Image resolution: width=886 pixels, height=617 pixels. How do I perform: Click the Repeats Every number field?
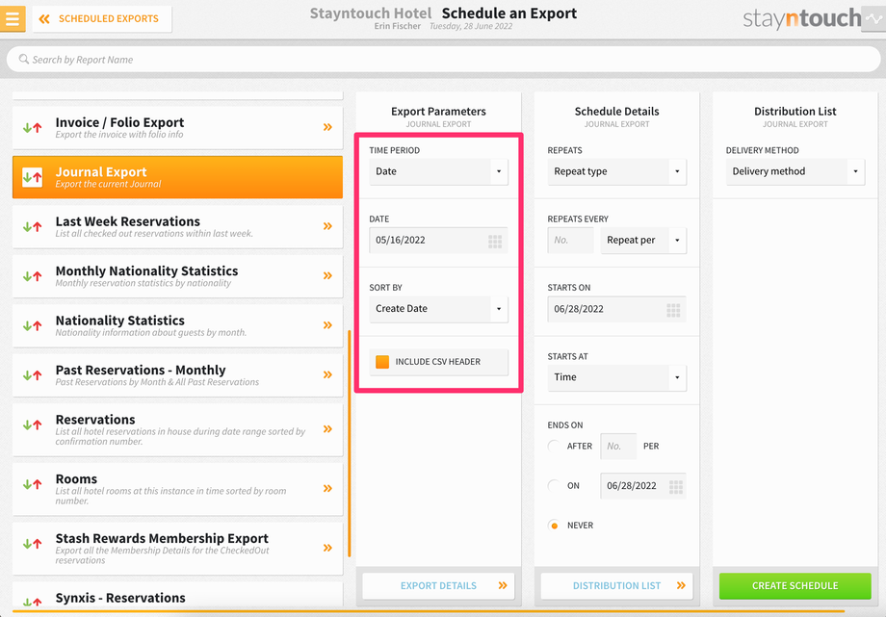click(571, 240)
